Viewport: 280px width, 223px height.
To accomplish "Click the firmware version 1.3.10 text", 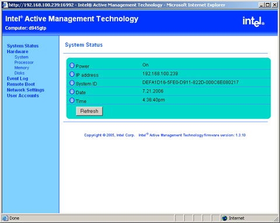I will pos(225,135).
